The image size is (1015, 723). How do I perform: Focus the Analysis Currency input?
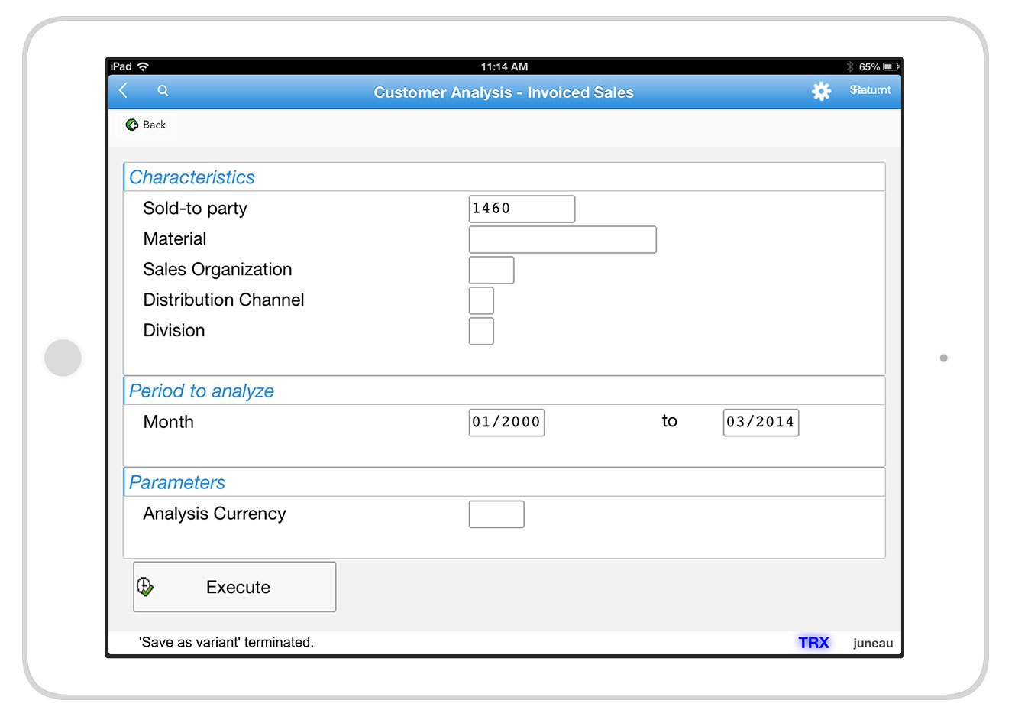point(496,514)
